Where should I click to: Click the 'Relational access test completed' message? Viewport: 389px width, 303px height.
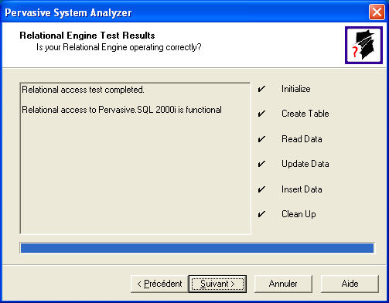[x=83, y=90]
